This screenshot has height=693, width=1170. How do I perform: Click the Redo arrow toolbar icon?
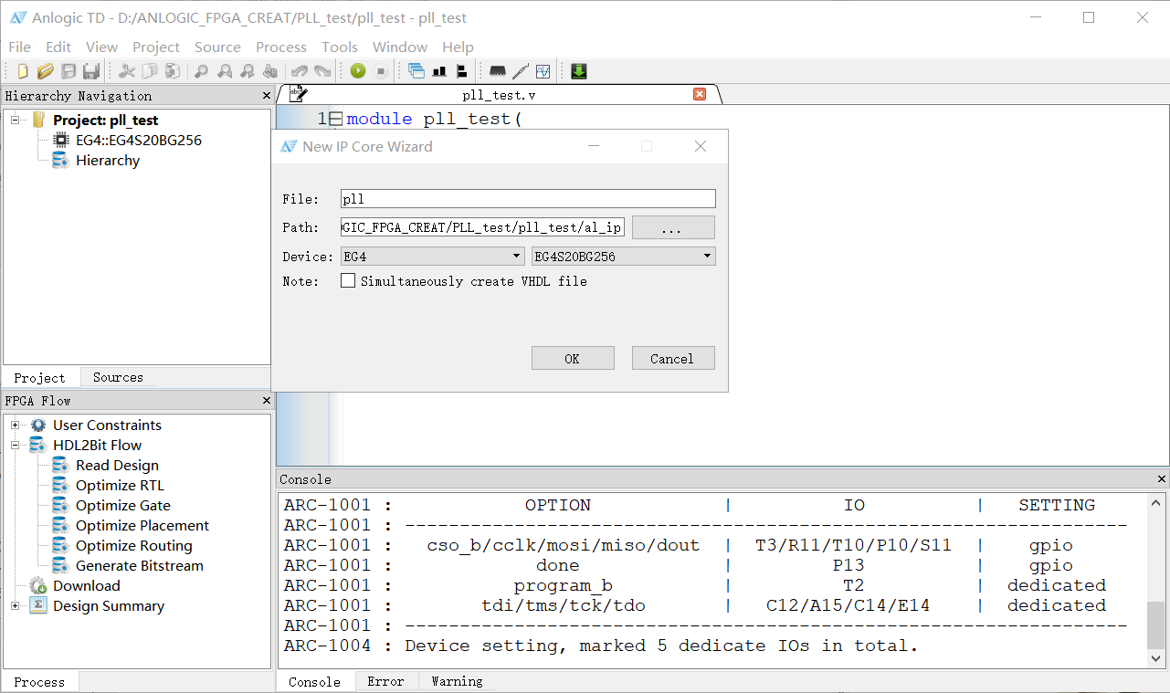click(x=322, y=71)
